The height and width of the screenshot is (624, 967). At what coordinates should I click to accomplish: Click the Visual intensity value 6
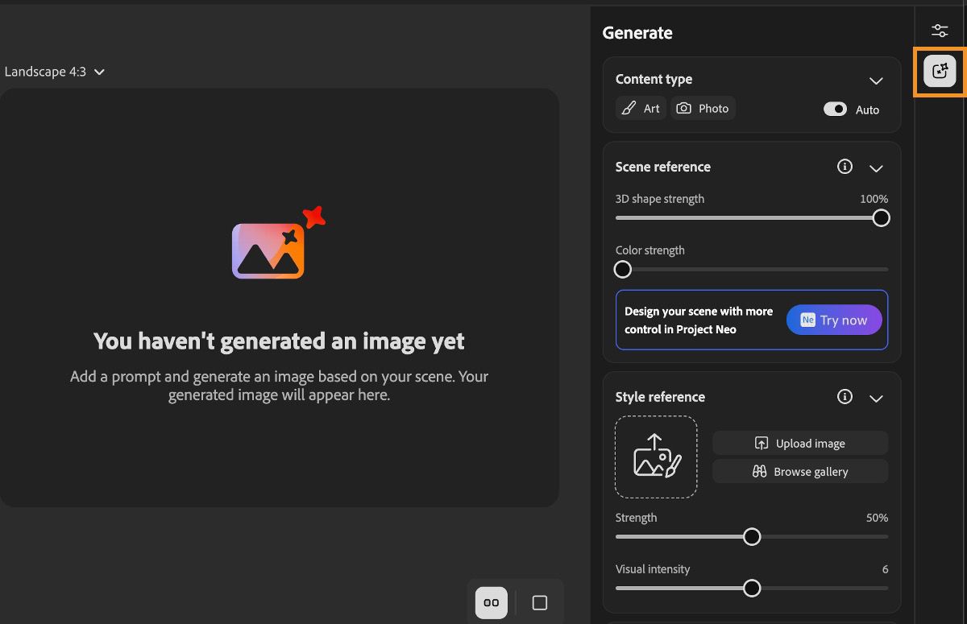point(885,569)
